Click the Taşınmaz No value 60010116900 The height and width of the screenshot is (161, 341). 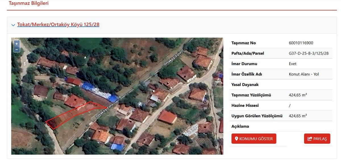point(301,43)
